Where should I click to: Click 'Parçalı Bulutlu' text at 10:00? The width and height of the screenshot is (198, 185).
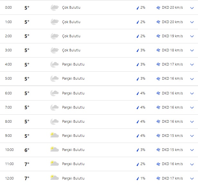tap(73, 150)
